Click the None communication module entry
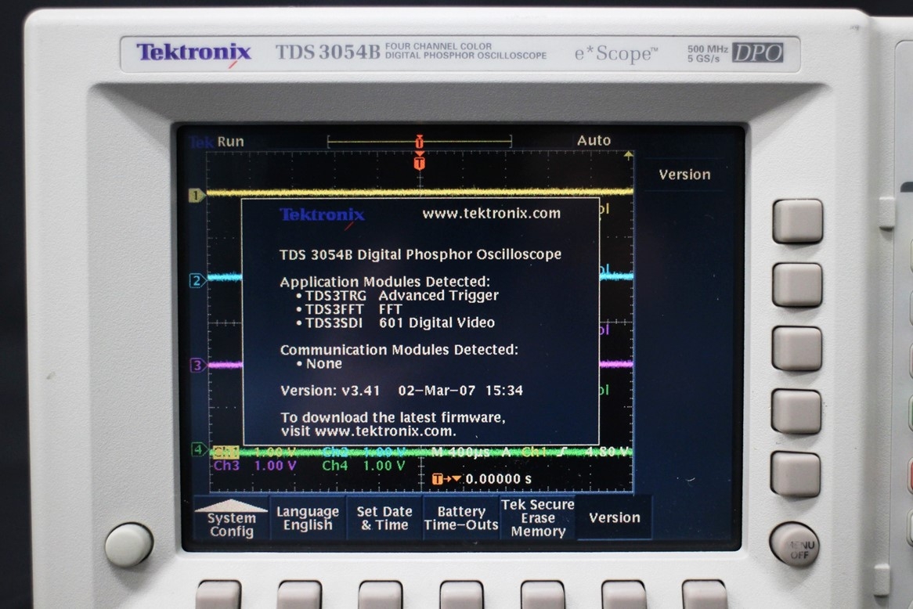Screen dimensions: 913x609 [319, 364]
